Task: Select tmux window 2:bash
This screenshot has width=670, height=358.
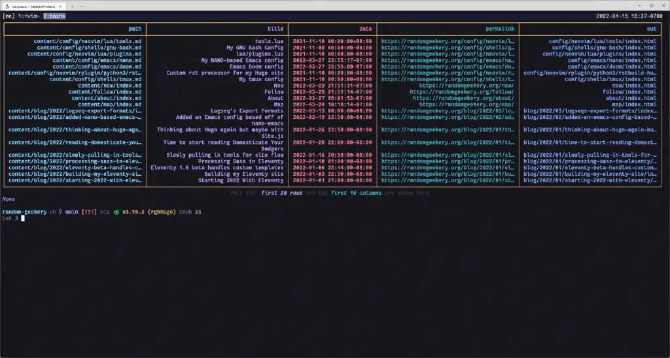Action: click(x=54, y=16)
